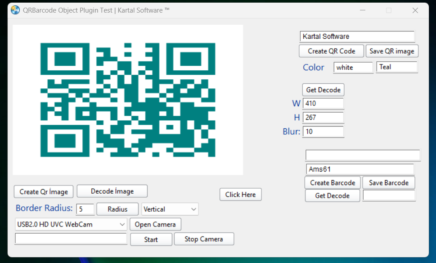Image resolution: width=436 pixels, height=263 pixels.
Task: Select the white color input field
Action: coord(353,68)
